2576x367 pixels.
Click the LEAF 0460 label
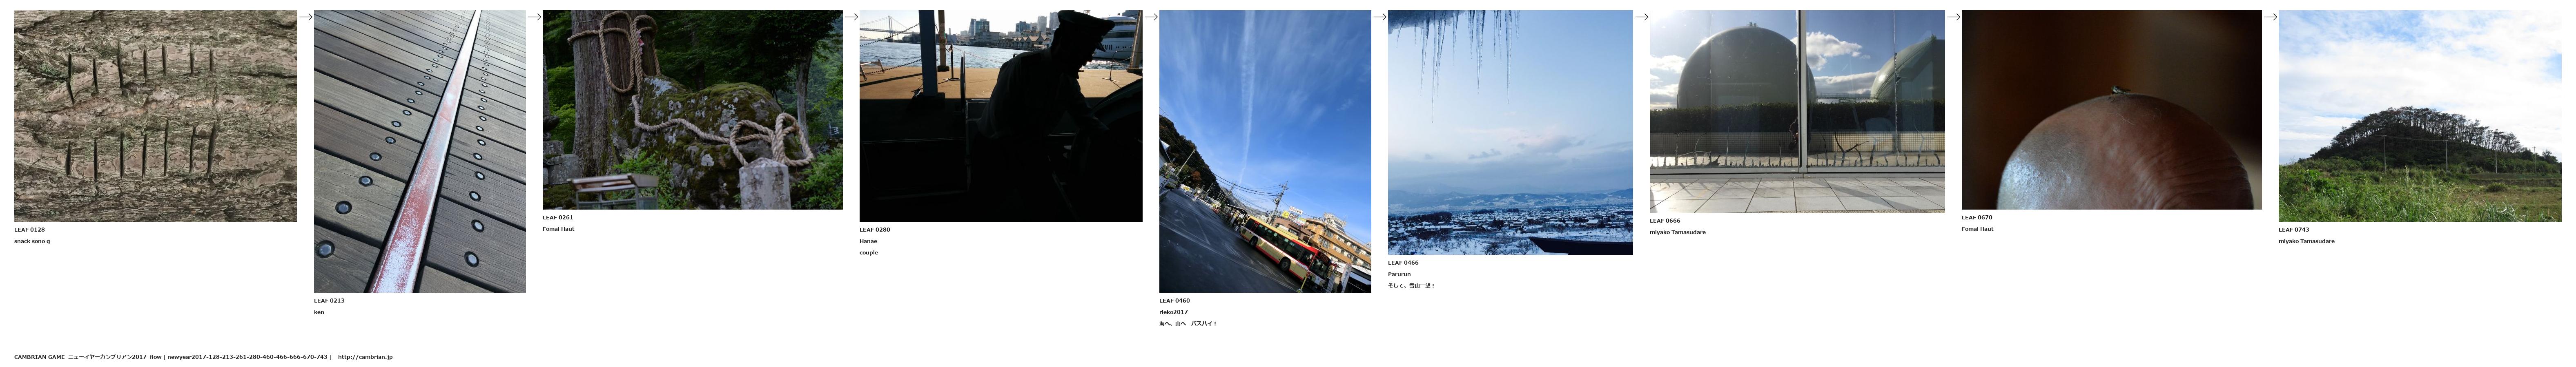(x=1174, y=300)
